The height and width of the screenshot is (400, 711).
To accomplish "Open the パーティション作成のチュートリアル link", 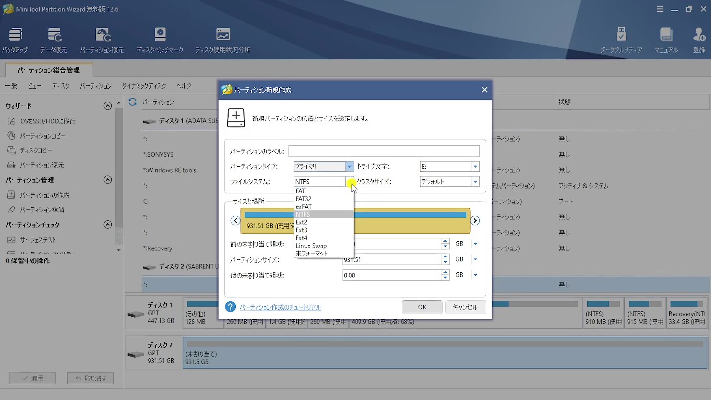I will pyautogui.click(x=280, y=307).
